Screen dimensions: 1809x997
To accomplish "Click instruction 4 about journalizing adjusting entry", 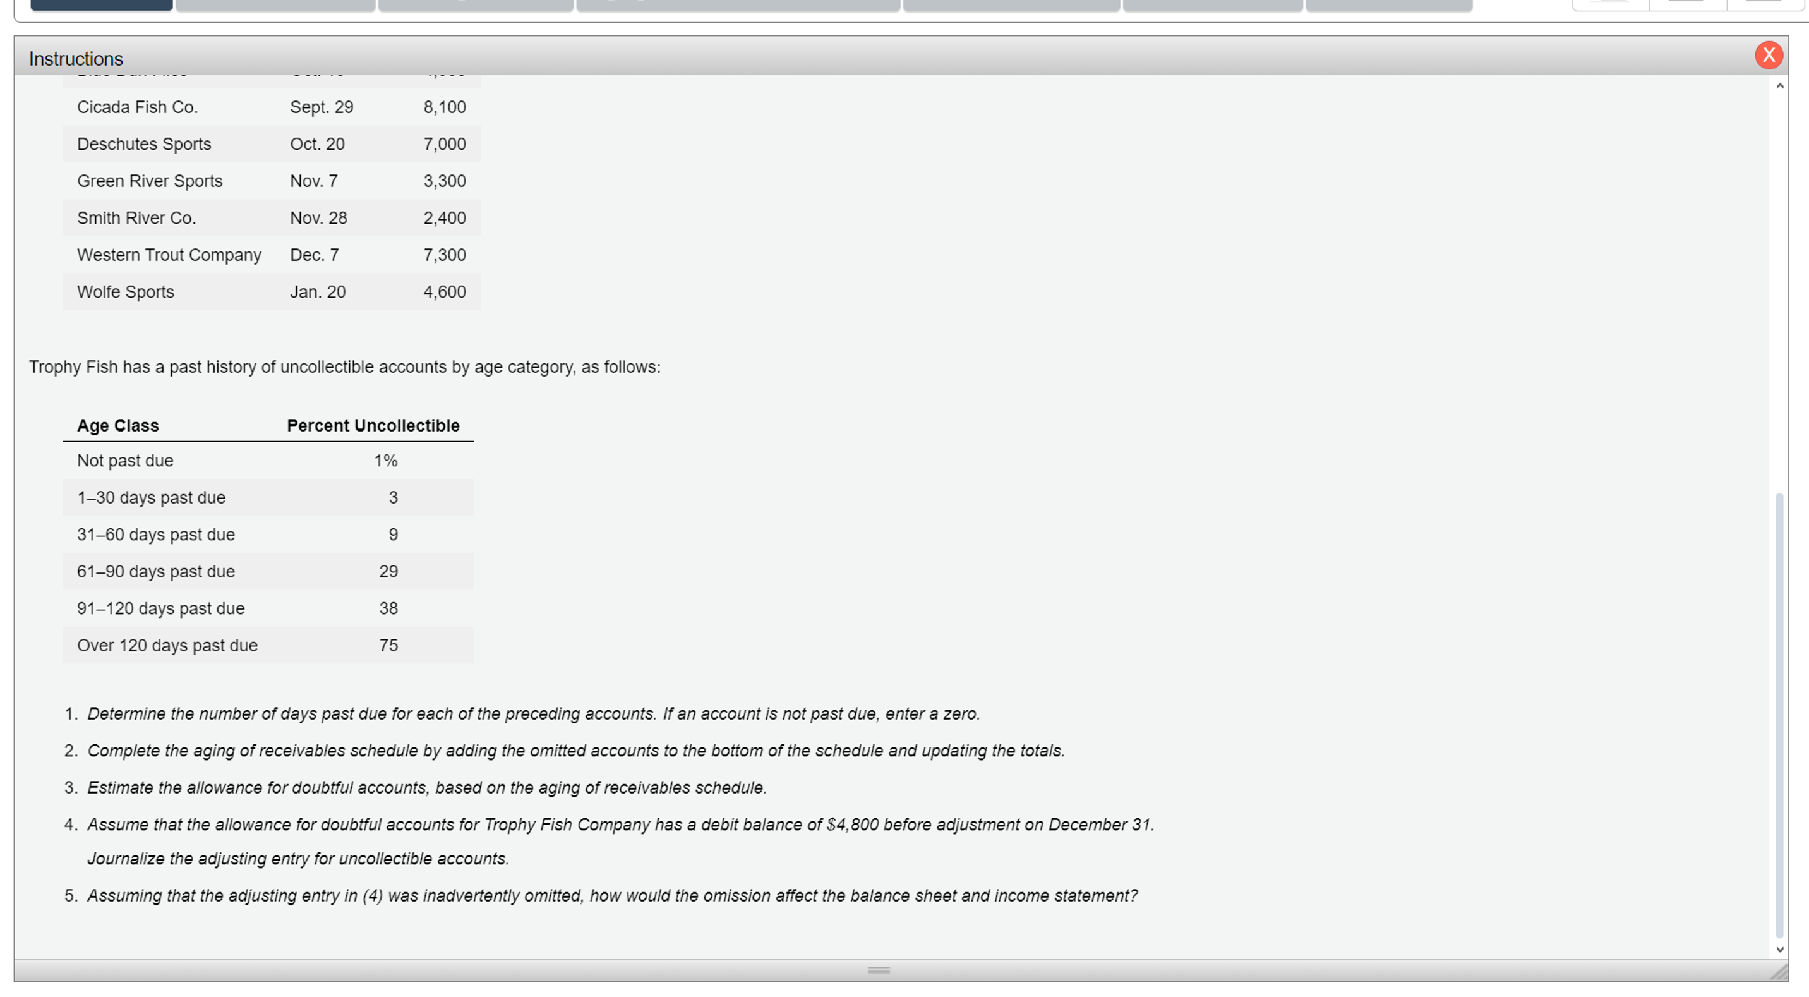I will 620,825.
